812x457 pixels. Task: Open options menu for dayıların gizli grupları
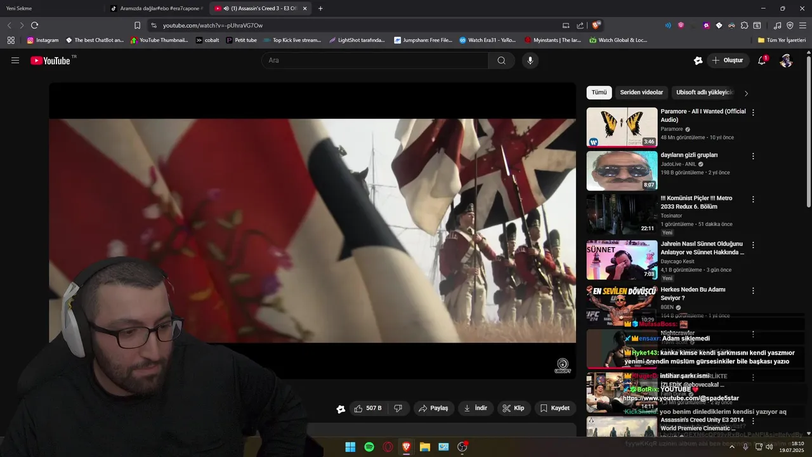click(x=753, y=156)
